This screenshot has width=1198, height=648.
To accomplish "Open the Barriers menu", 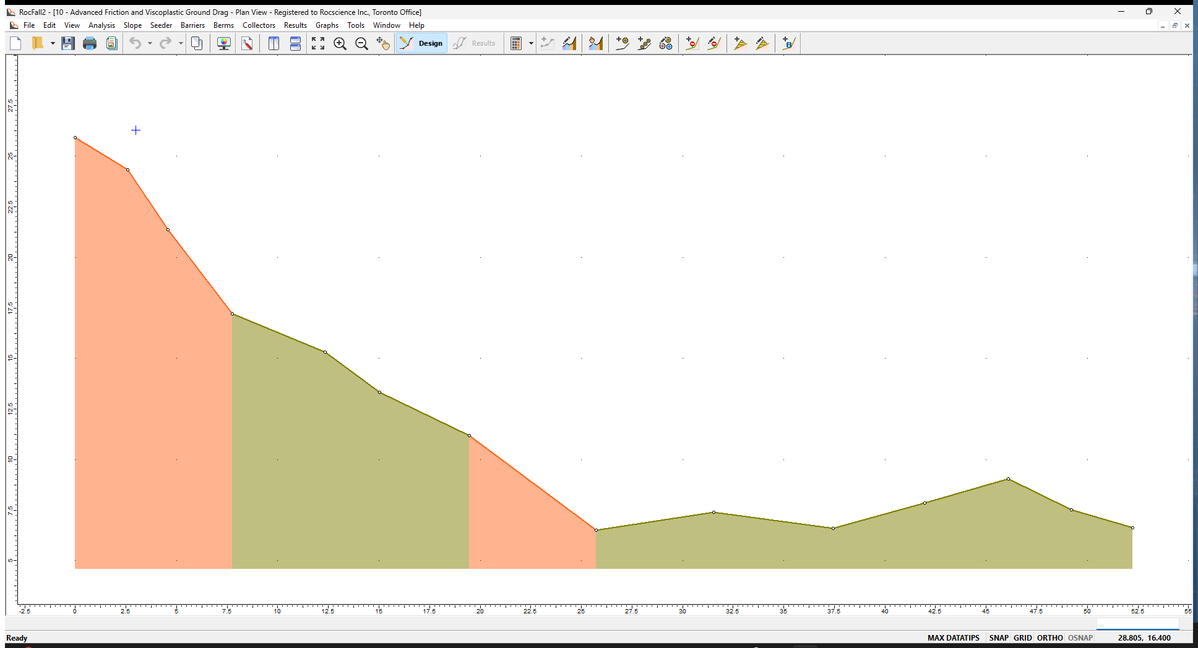I will point(192,25).
